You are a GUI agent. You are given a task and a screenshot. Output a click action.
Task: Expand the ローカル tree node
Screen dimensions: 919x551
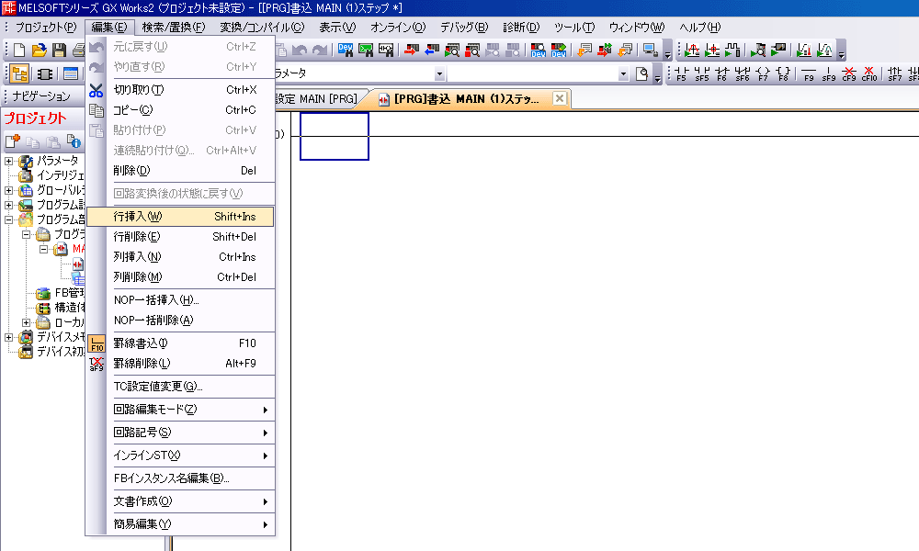26,322
